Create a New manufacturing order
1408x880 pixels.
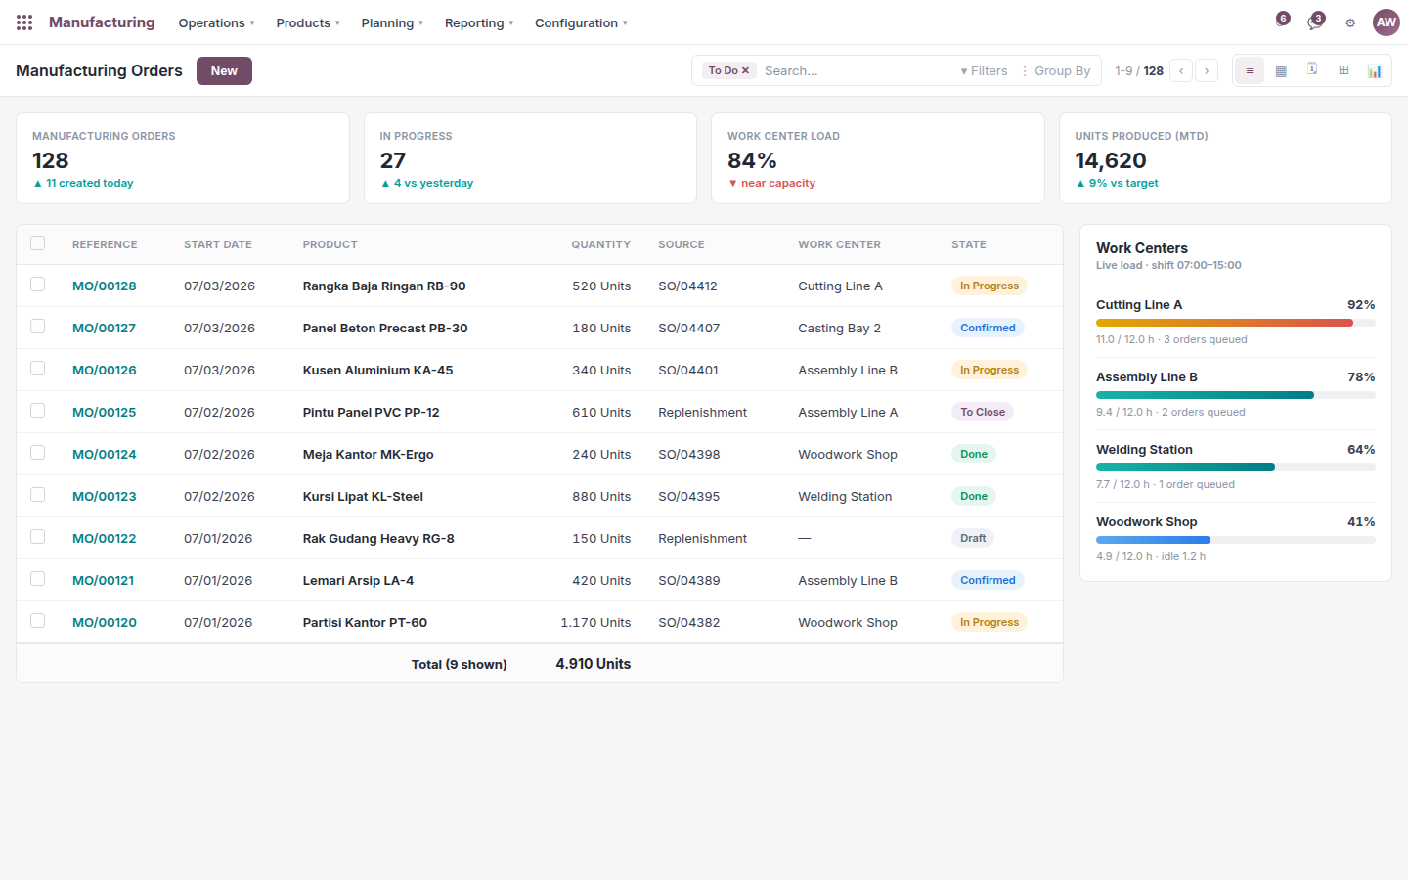coord(224,70)
